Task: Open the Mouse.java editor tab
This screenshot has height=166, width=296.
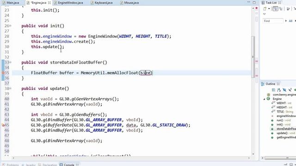Action: point(129,3)
